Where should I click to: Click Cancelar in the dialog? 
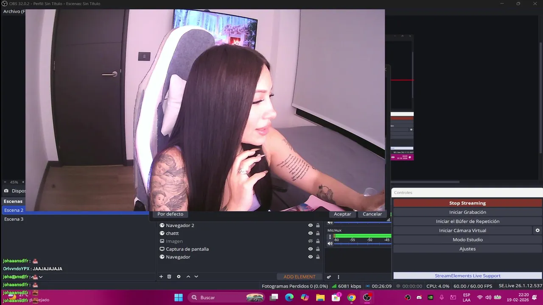372,214
